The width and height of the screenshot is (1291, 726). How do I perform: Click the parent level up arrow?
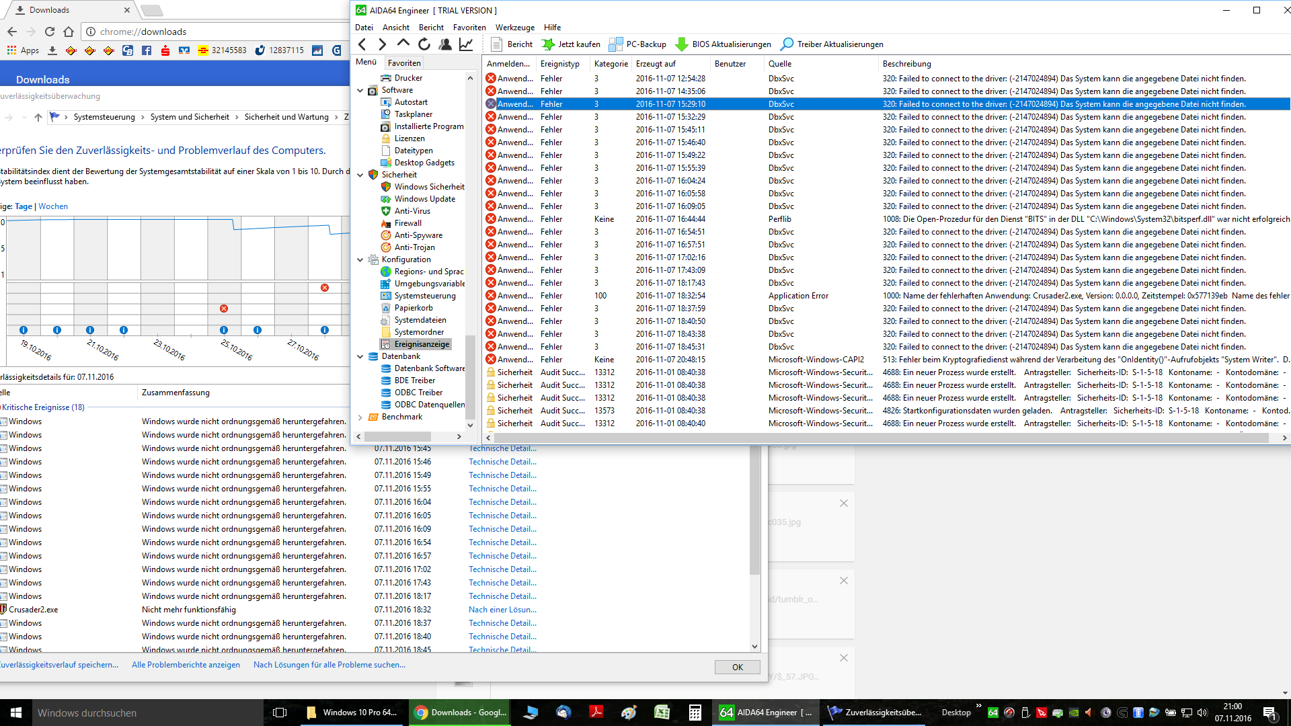(403, 44)
